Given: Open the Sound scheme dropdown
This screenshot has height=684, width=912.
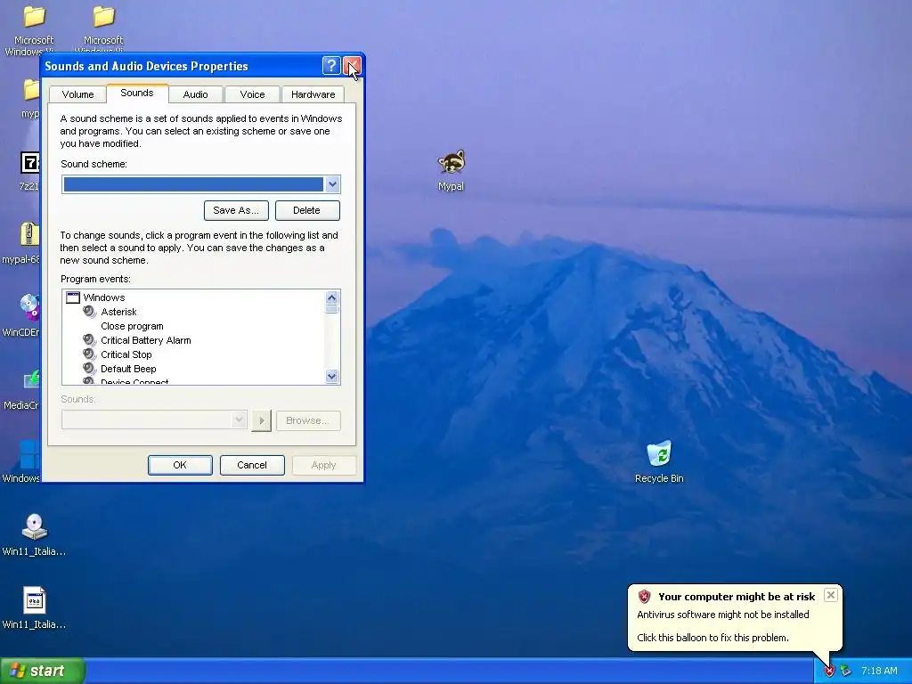Looking at the screenshot, I should pyautogui.click(x=332, y=184).
